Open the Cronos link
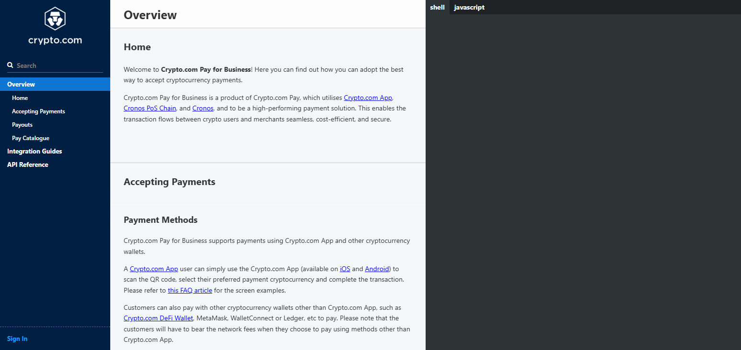The width and height of the screenshot is (741, 350). [x=203, y=108]
